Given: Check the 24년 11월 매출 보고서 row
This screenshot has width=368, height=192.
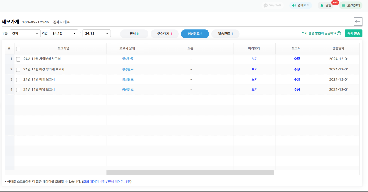Looking at the screenshot, I should point(18,80).
